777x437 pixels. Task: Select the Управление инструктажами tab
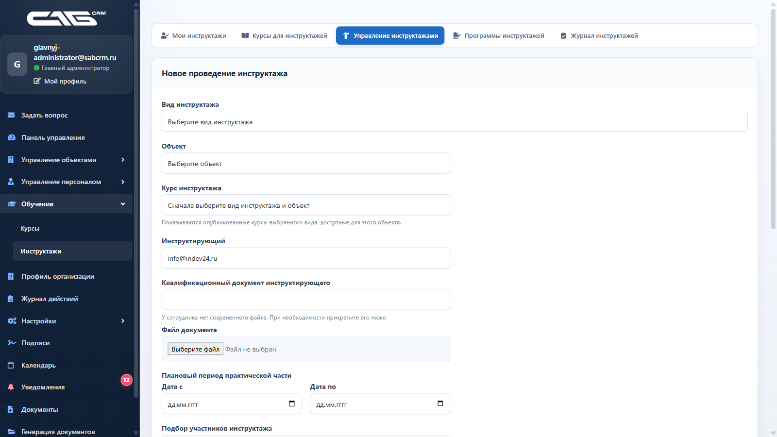(x=390, y=35)
